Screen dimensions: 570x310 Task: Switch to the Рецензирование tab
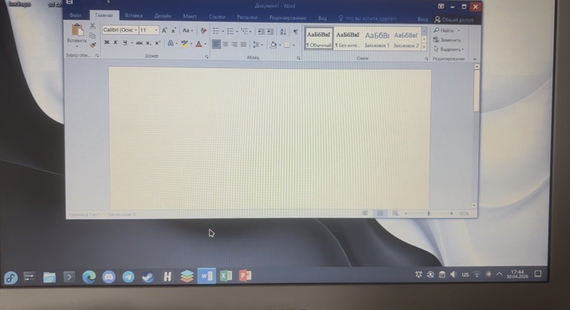point(288,17)
